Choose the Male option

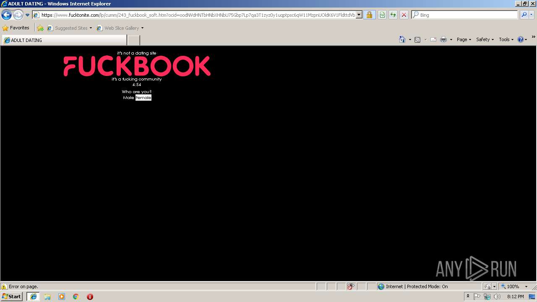[x=128, y=98]
